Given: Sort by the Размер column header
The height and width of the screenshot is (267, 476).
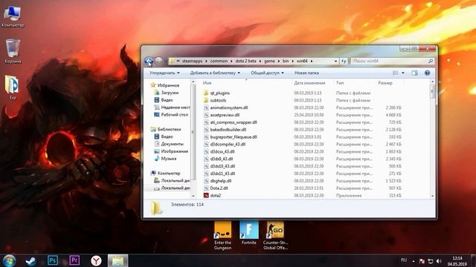Looking at the screenshot, I should (x=385, y=83).
